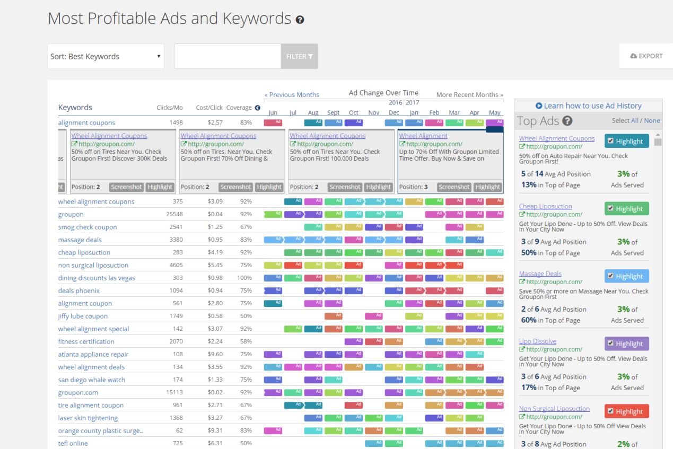Click the FILTER button
This screenshot has height=449, width=673.
(299, 56)
